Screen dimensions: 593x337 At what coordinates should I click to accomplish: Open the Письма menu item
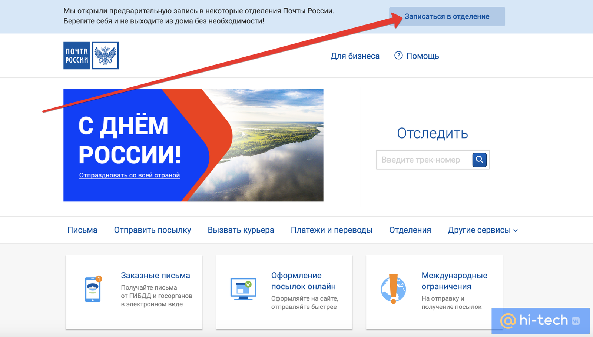pyautogui.click(x=82, y=230)
